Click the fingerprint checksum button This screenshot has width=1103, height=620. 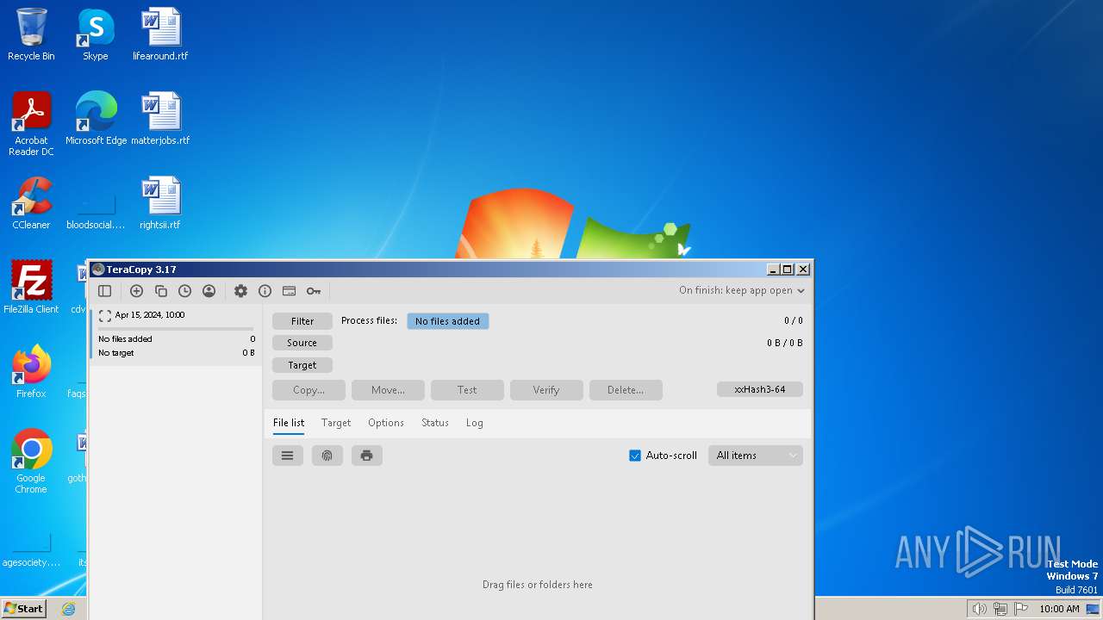click(327, 456)
